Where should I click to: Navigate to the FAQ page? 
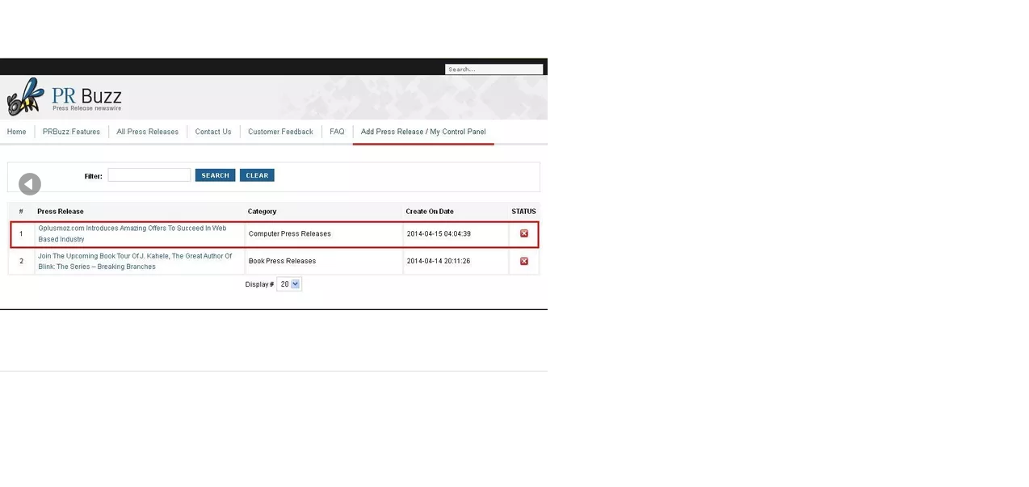(337, 132)
